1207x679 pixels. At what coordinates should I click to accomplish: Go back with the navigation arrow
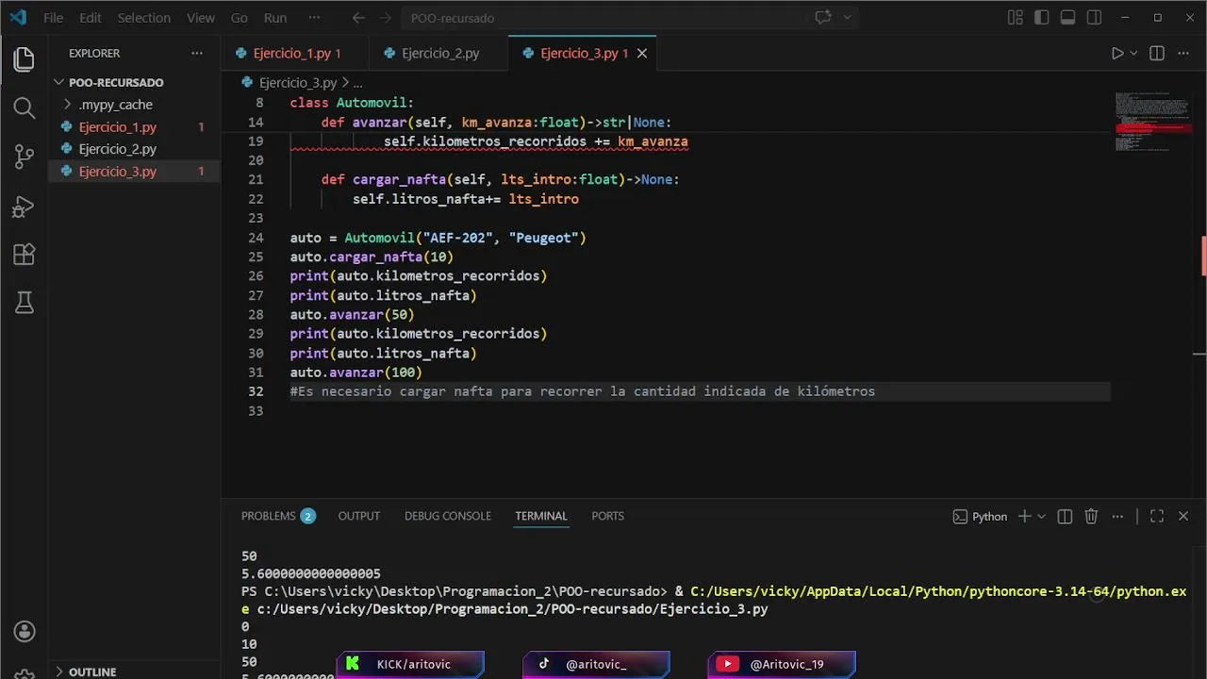point(358,17)
